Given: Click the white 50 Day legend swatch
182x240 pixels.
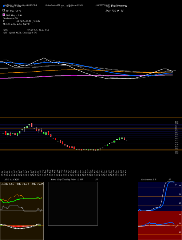Looking at the screenshot, I should [x=4, y=11].
